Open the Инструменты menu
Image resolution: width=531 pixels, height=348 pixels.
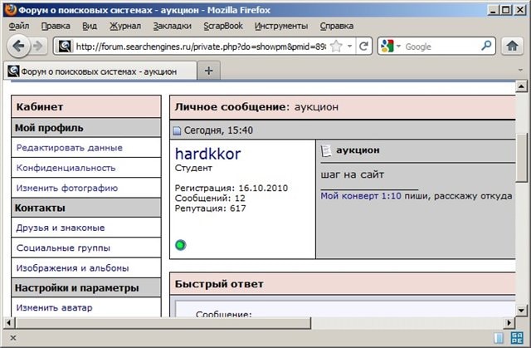[x=281, y=26]
